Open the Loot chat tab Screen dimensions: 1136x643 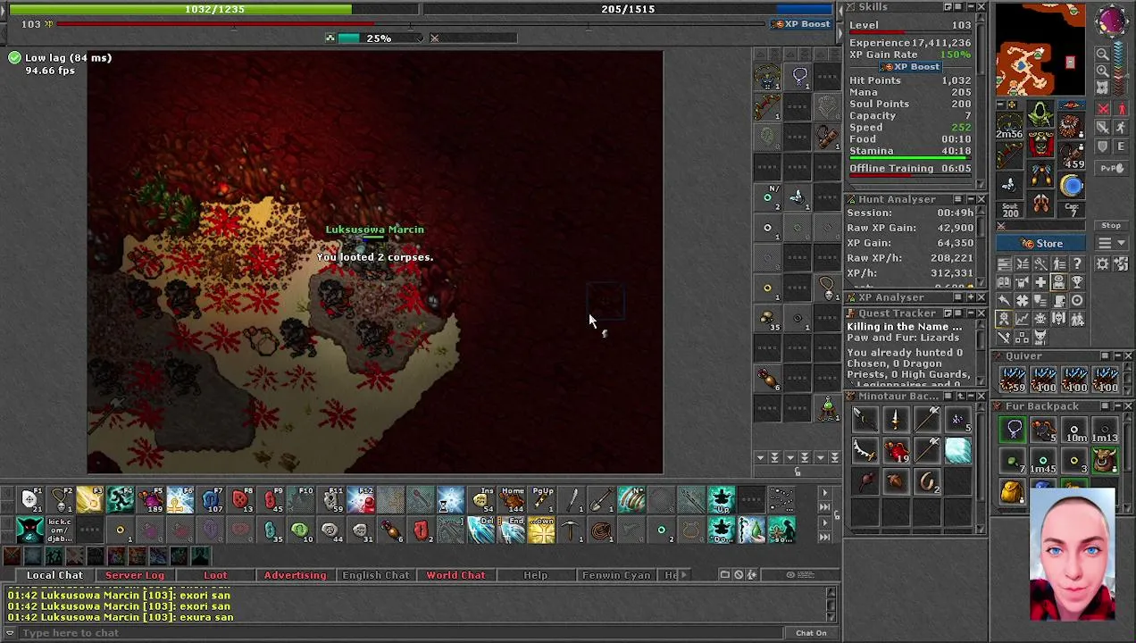coord(215,575)
